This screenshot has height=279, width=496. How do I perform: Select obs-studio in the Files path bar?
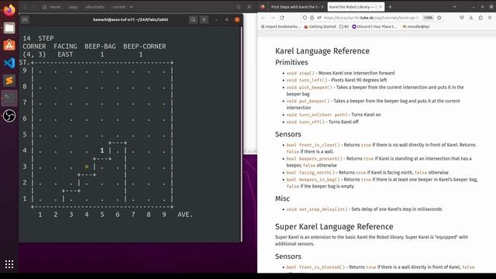click(95, 7)
